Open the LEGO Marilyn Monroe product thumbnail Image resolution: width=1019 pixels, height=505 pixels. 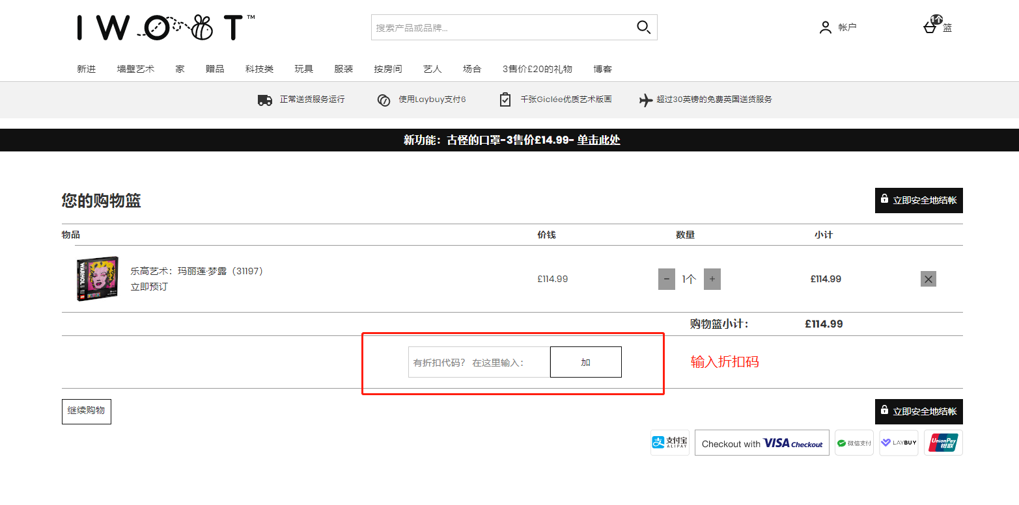point(98,278)
